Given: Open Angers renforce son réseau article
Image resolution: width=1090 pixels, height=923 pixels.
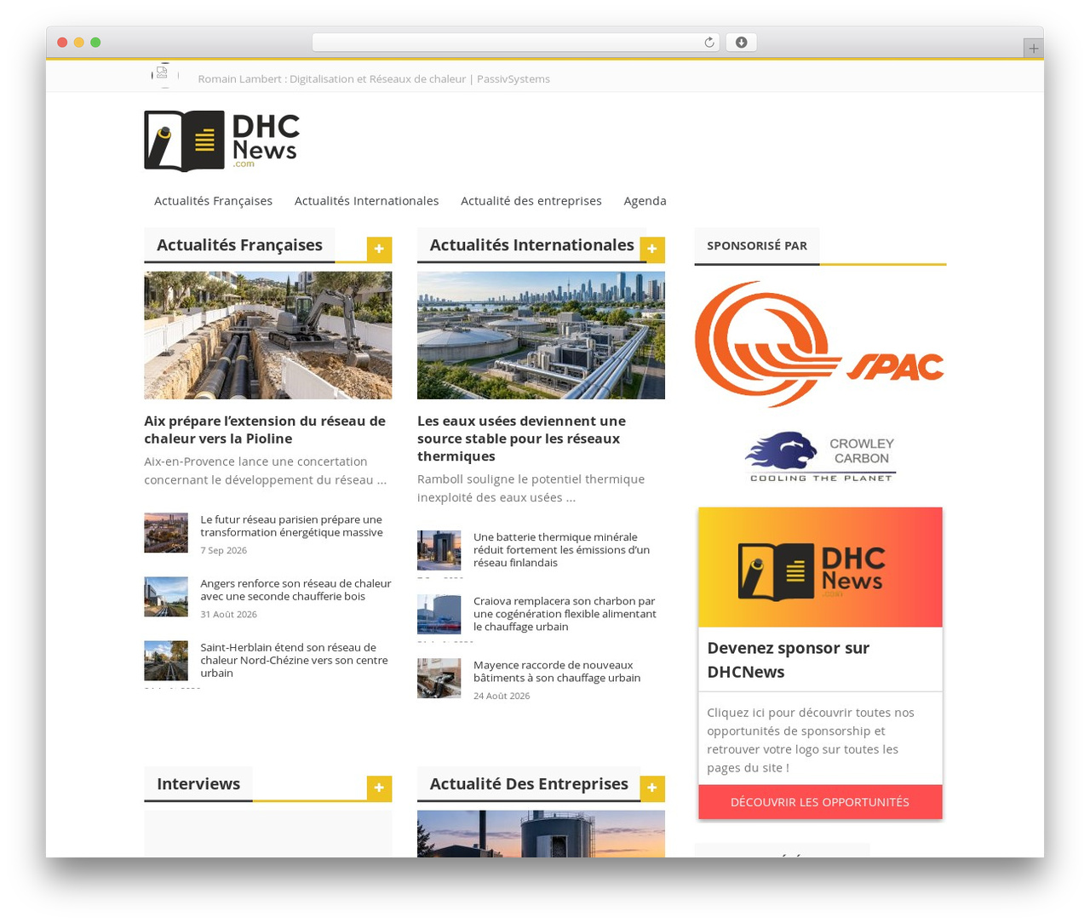Looking at the screenshot, I should pyautogui.click(x=295, y=590).
